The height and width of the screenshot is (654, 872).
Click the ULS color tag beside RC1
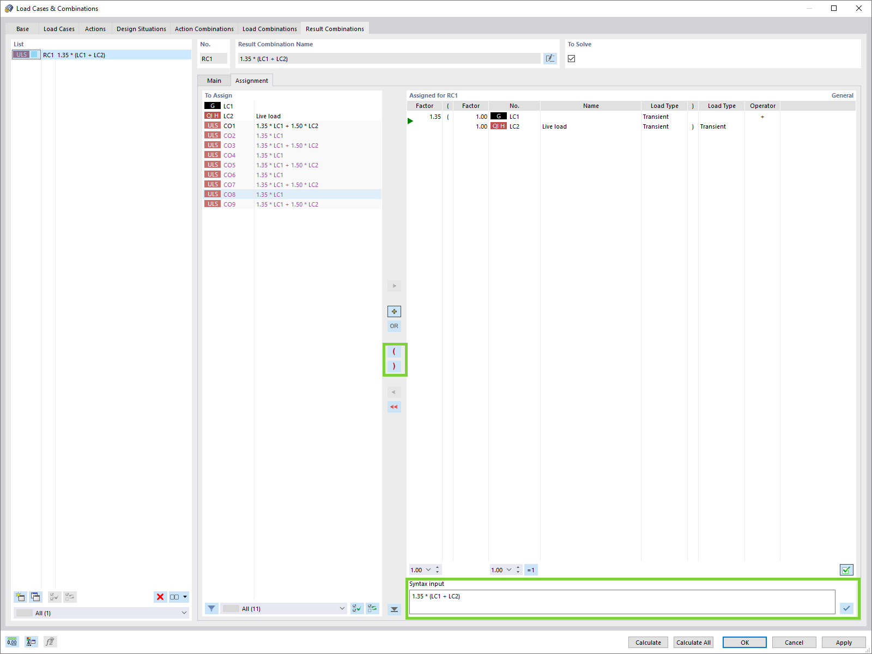click(22, 55)
